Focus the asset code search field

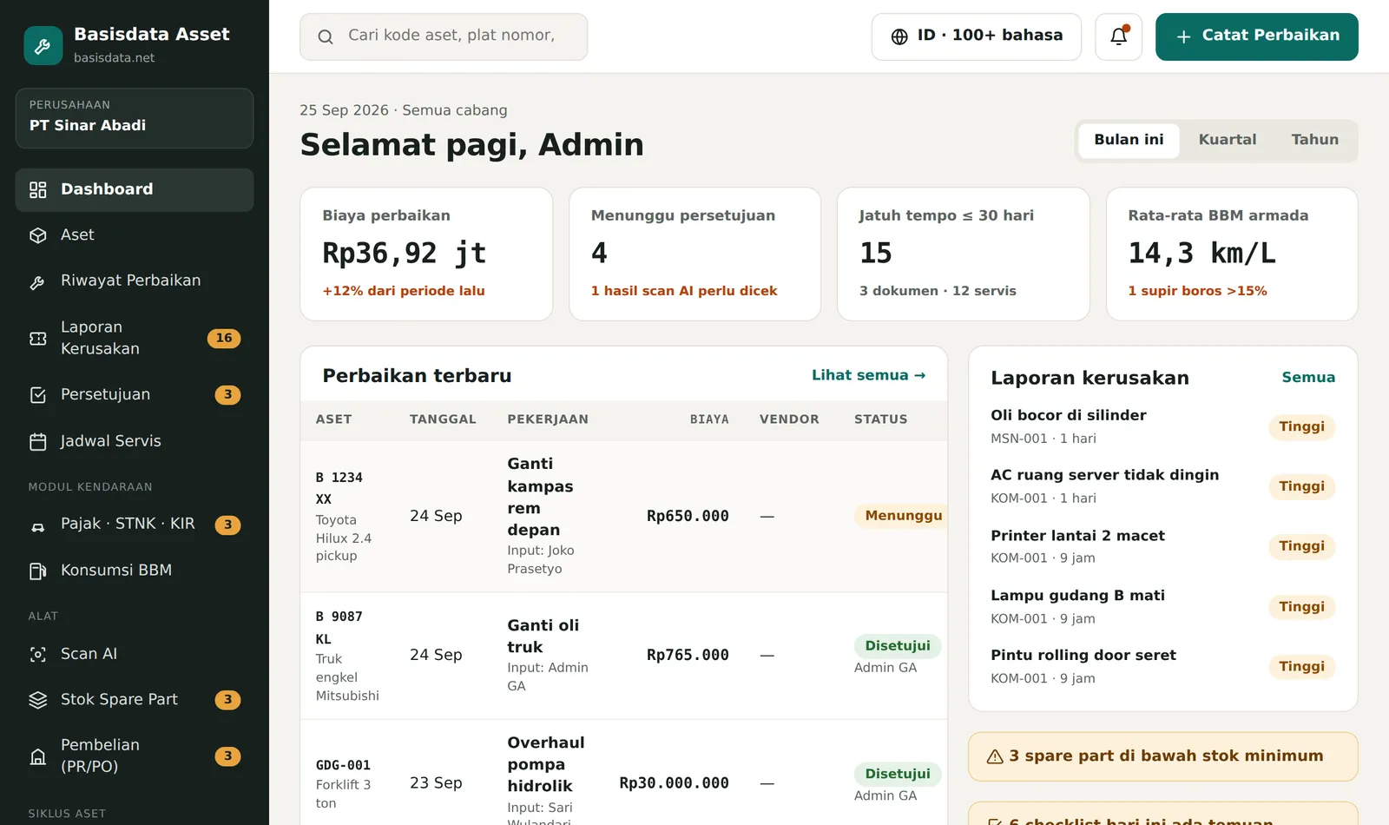coord(444,36)
